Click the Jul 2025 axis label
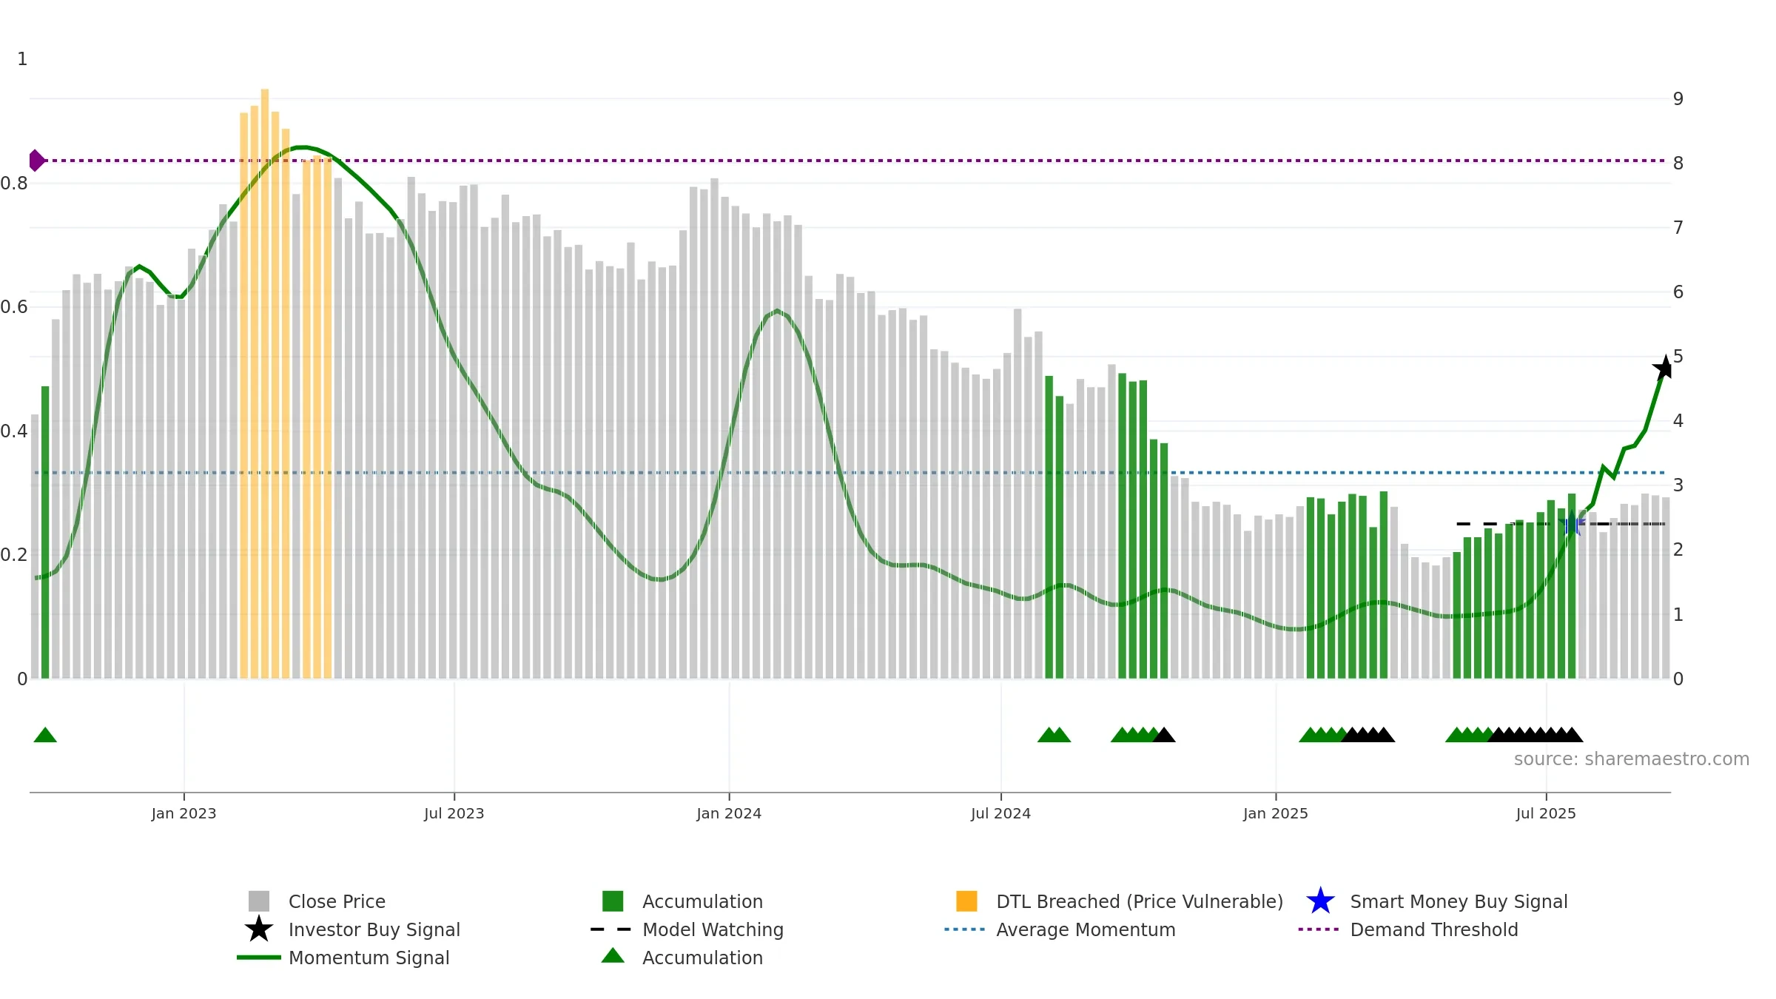The width and height of the screenshot is (1776, 999). click(x=1546, y=814)
